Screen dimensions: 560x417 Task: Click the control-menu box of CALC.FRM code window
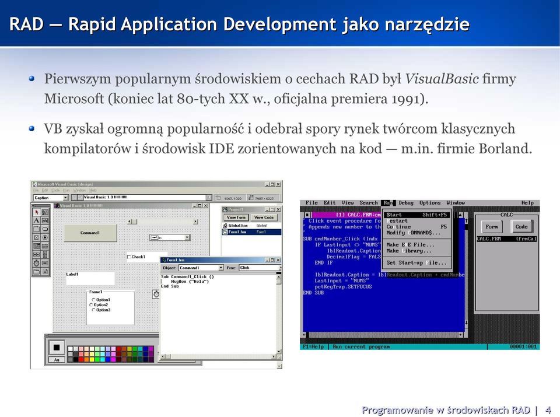click(307, 215)
